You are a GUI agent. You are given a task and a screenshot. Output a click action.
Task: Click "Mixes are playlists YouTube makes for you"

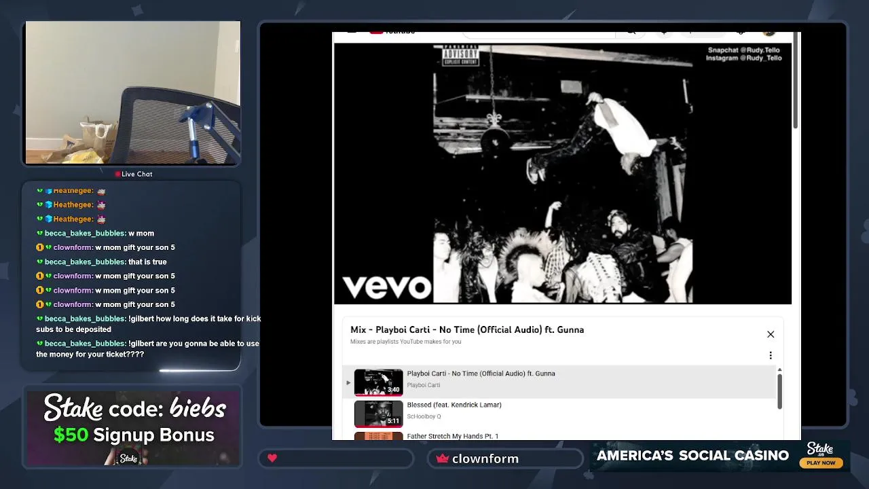(x=405, y=342)
